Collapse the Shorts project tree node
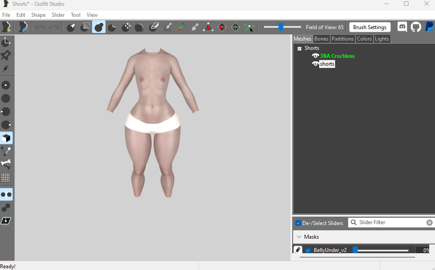 [299, 49]
